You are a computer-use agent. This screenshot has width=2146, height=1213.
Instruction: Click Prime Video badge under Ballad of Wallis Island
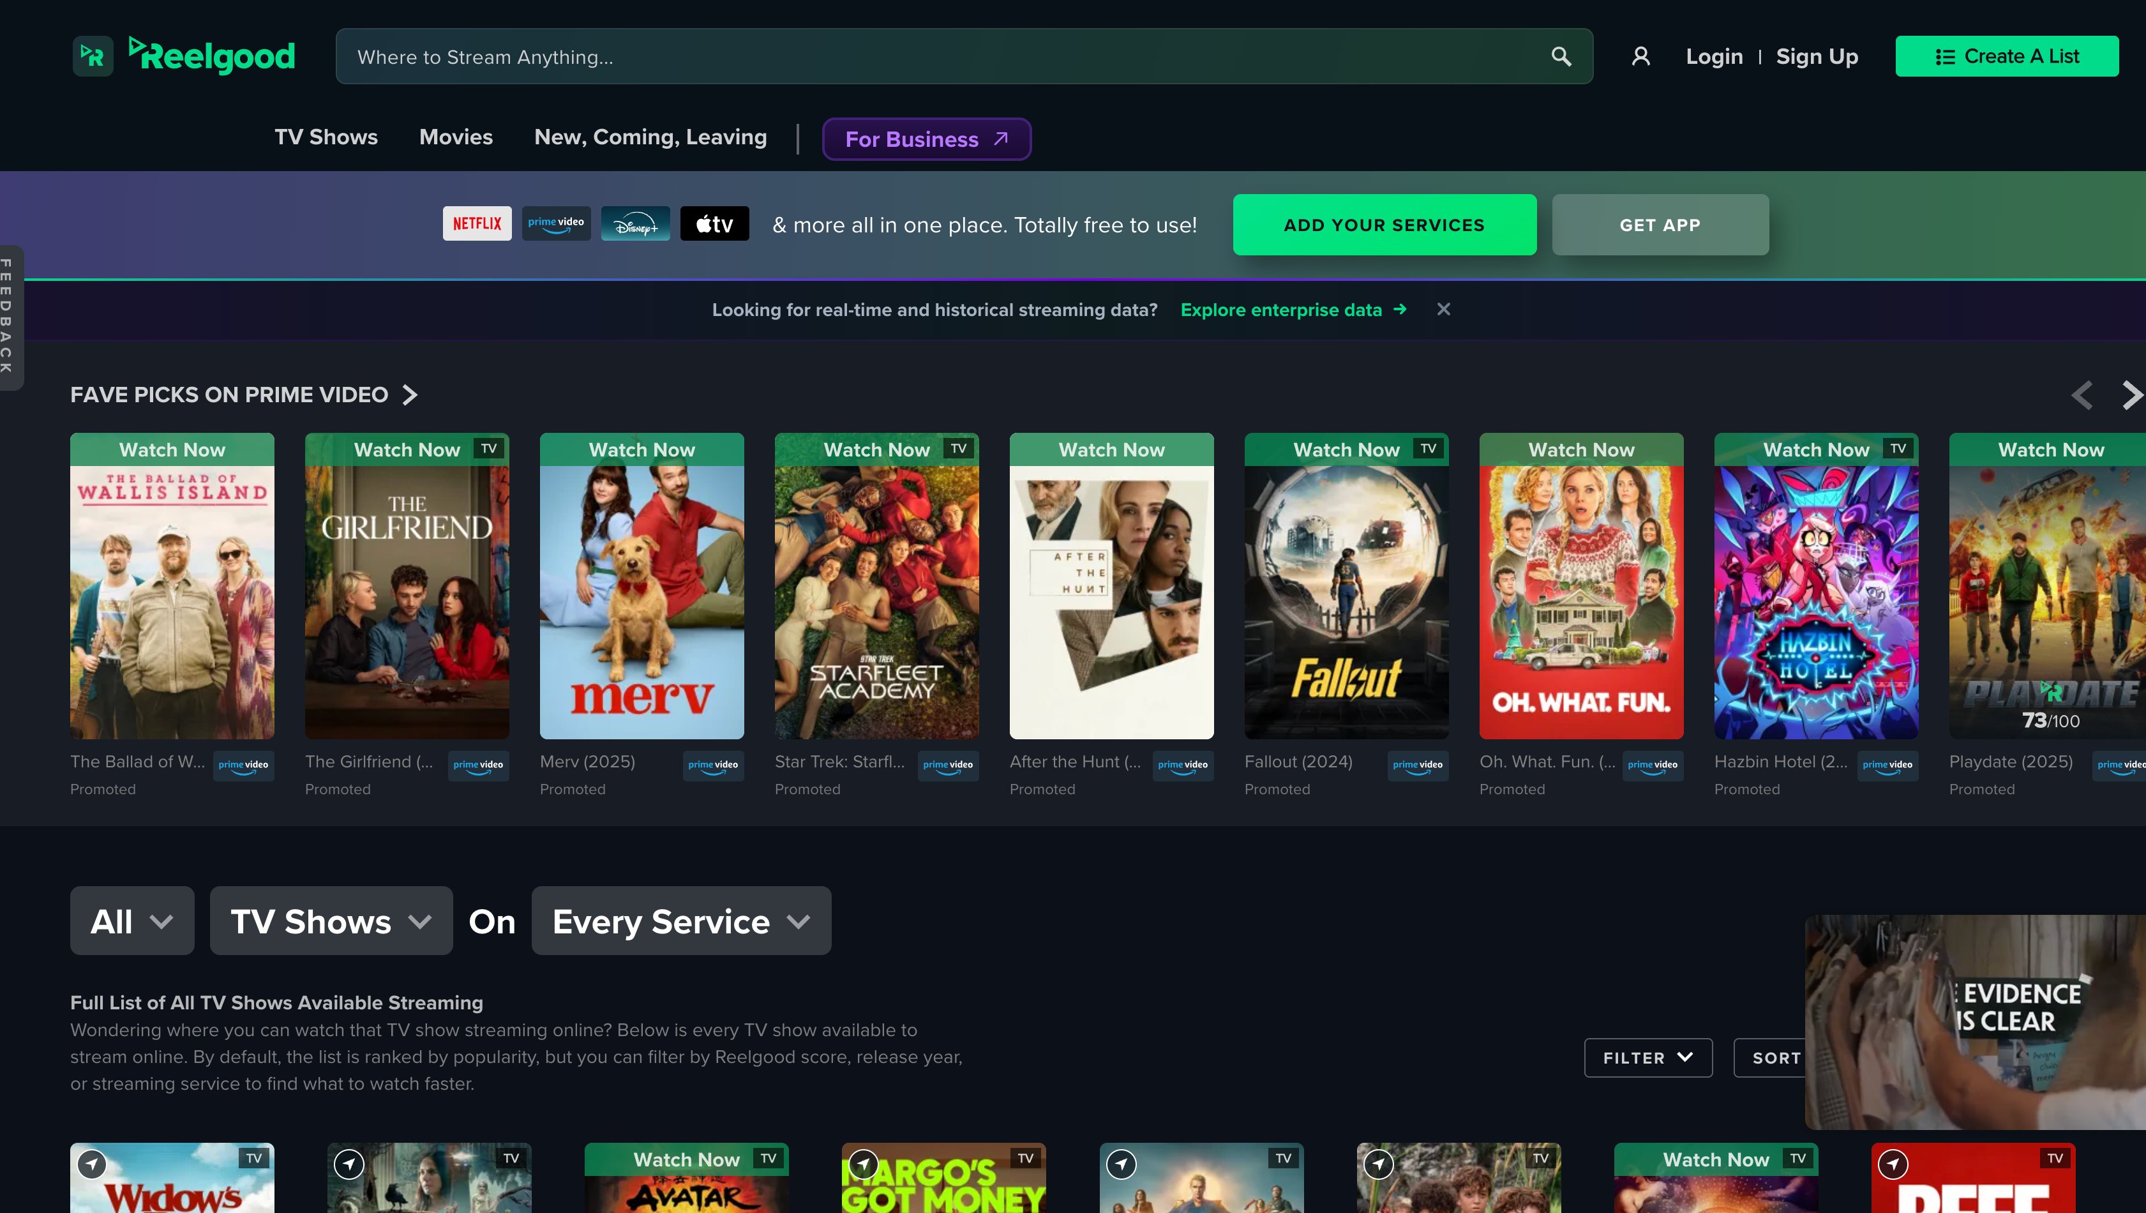coord(243,765)
